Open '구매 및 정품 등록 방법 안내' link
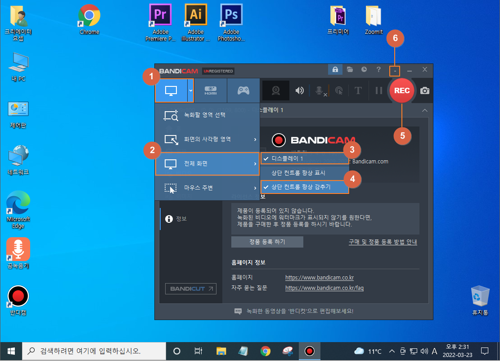 [x=383, y=242]
